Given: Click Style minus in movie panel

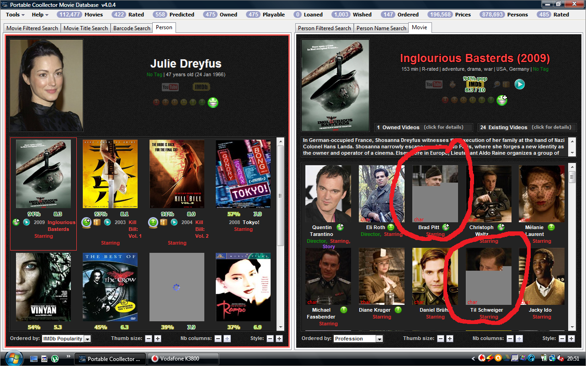Looking at the screenshot, I should click(x=562, y=339).
